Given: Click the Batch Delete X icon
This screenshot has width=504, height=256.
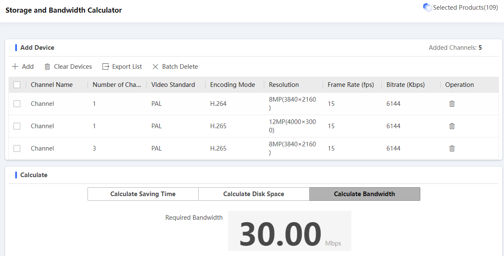Looking at the screenshot, I should click(x=155, y=66).
